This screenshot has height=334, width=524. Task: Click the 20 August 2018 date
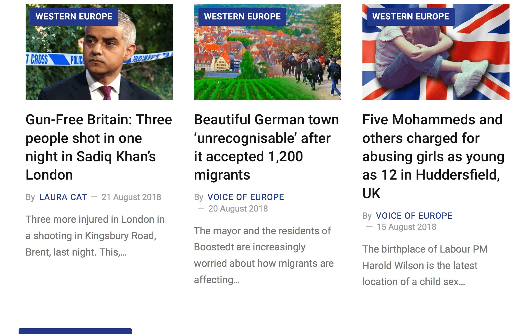[x=238, y=209]
